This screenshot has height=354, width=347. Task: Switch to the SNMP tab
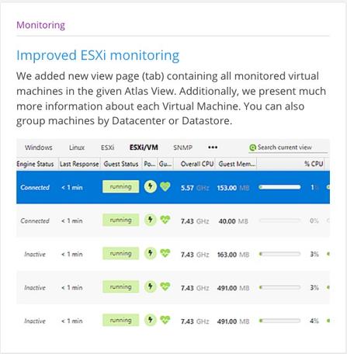182,147
